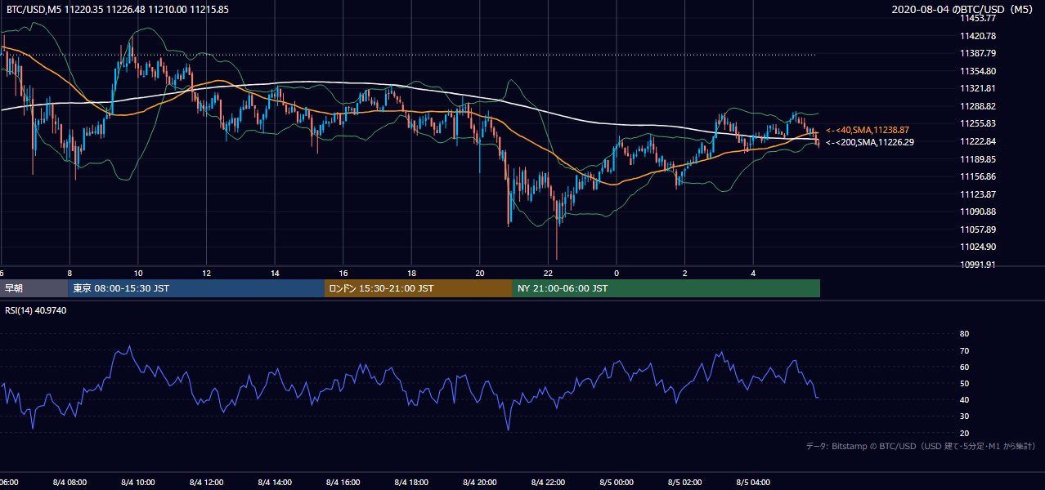Click RSI scale value 80

pos(965,334)
